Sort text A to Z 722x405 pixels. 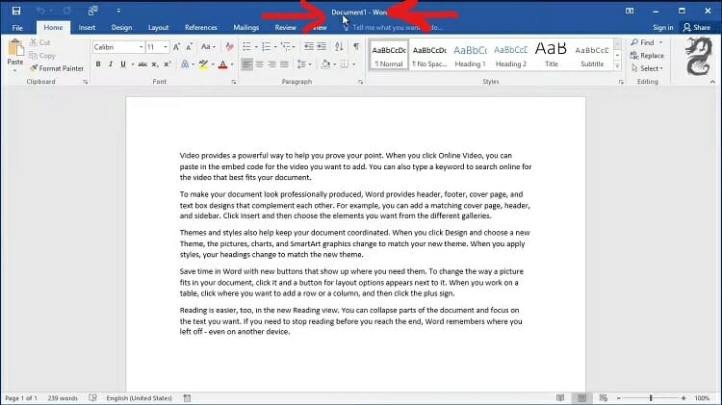click(x=339, y=46)
